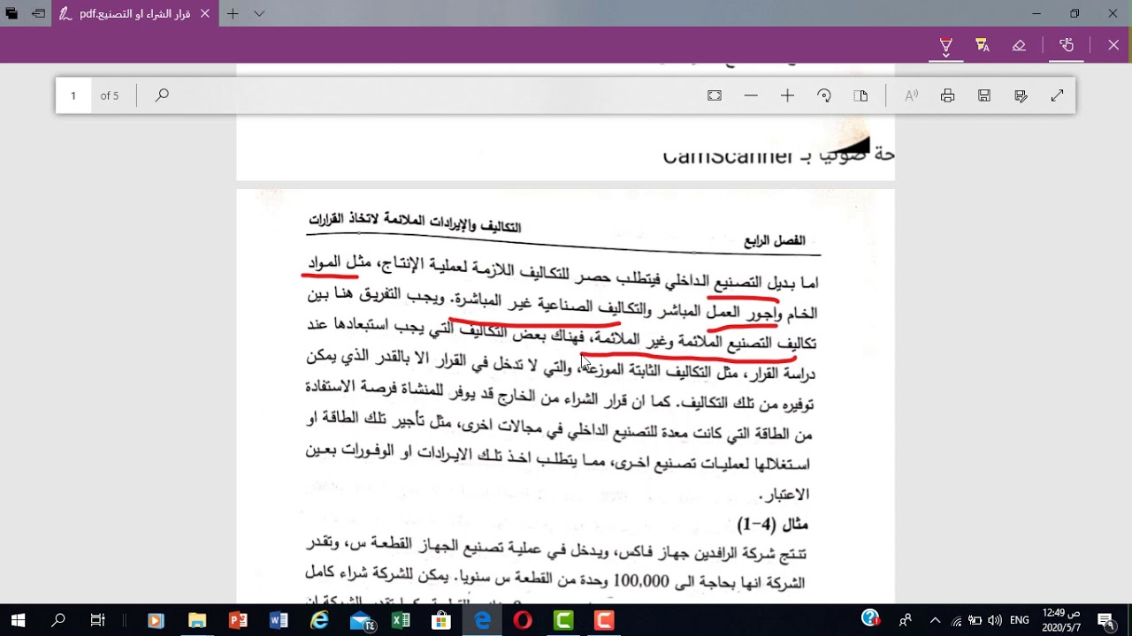Open Microsoft Store from taskbar
This screenshot has width=1132, height=636.
[x=441, y=620]
